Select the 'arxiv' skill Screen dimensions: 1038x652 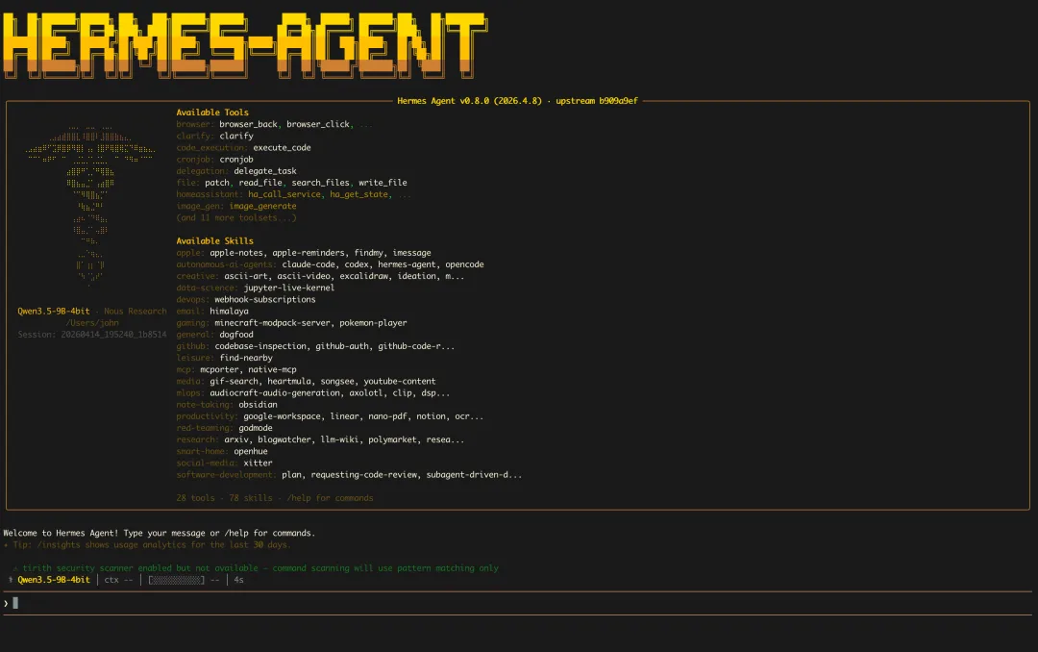point(236,440)
